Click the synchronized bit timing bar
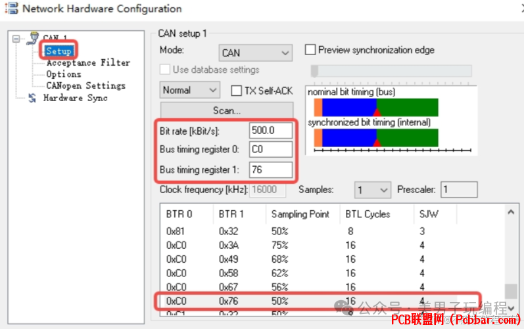The width and height of the screenshot is (524, 329). tap(376, 138)
